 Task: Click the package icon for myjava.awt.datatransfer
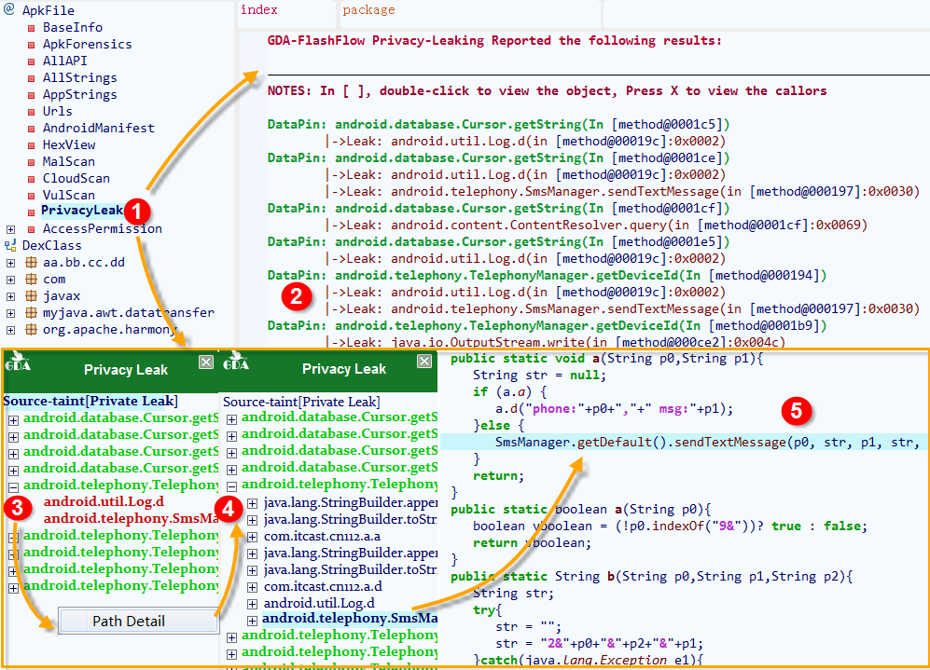[x=31, y=313]
